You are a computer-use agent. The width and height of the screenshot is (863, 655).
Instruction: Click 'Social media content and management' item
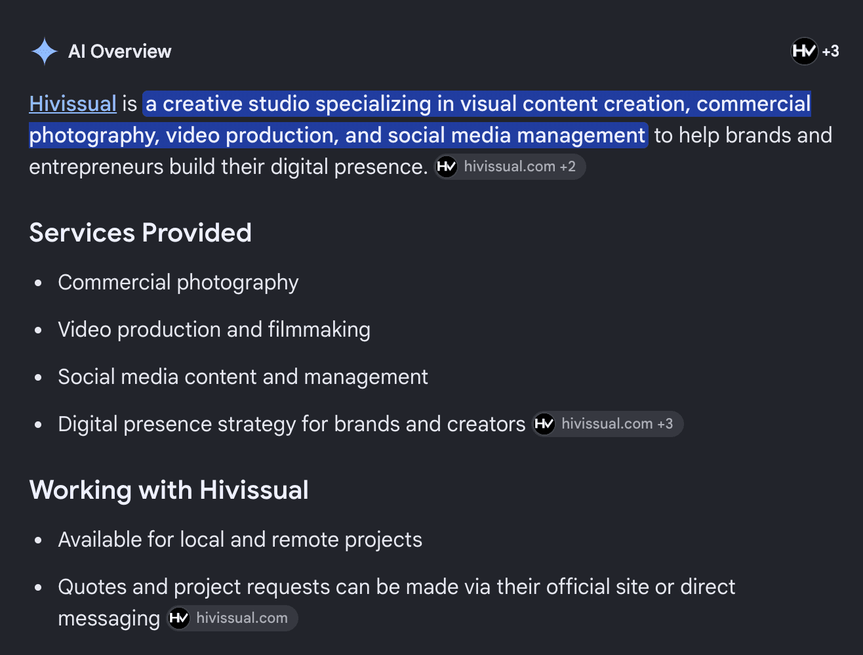(243, 377)
